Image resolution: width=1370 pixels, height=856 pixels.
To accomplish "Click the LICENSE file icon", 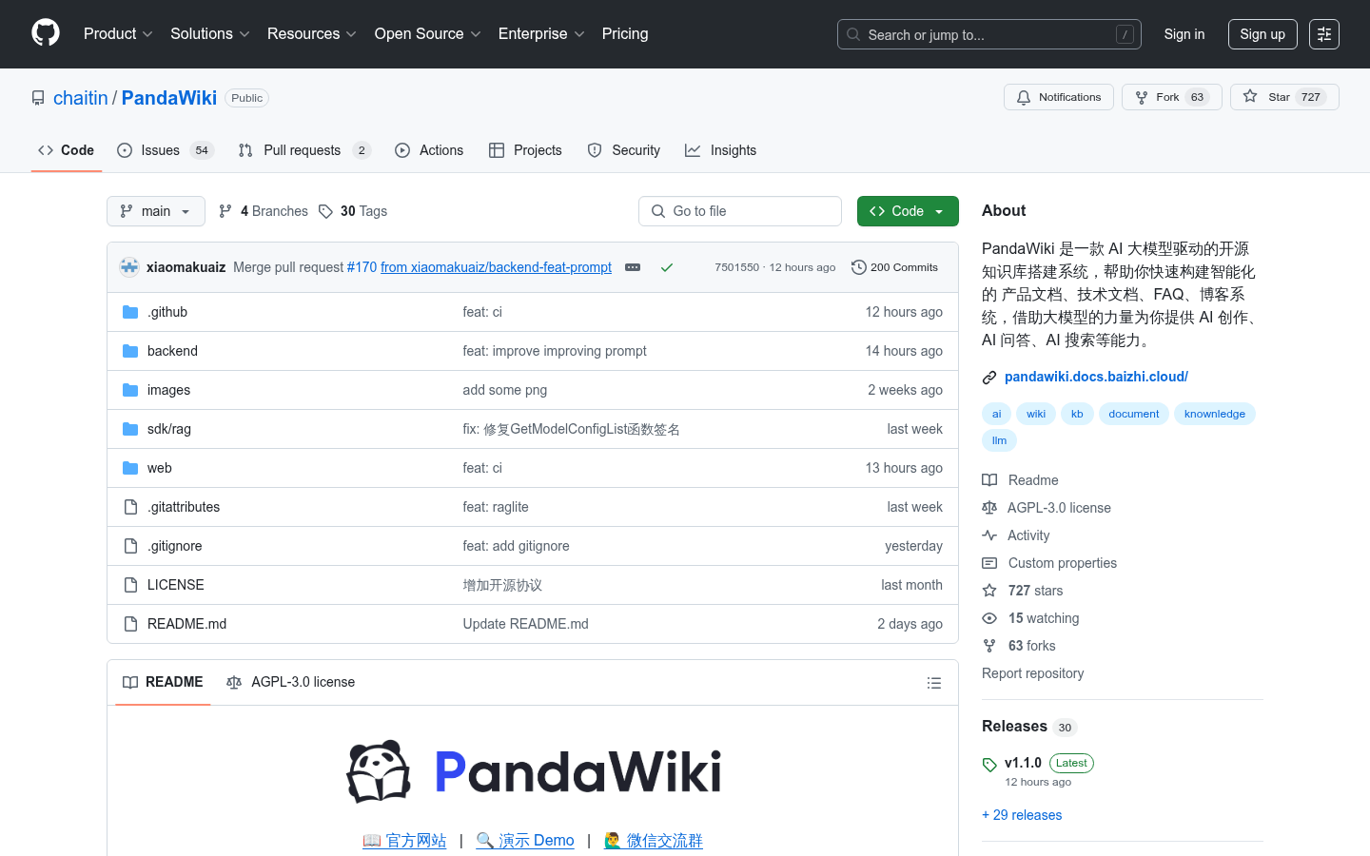I will tap(130, 584).
